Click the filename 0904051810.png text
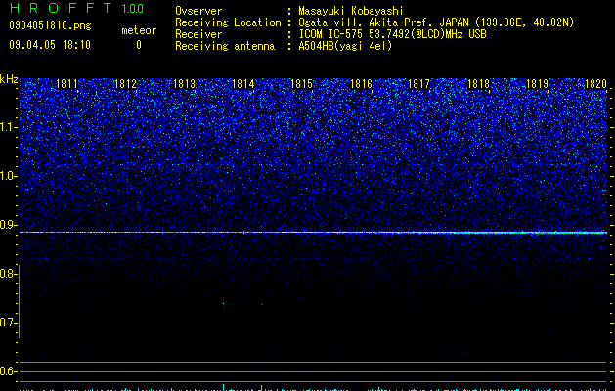Image resolution: width=615 pixels, height=391 pixels. 50,25
